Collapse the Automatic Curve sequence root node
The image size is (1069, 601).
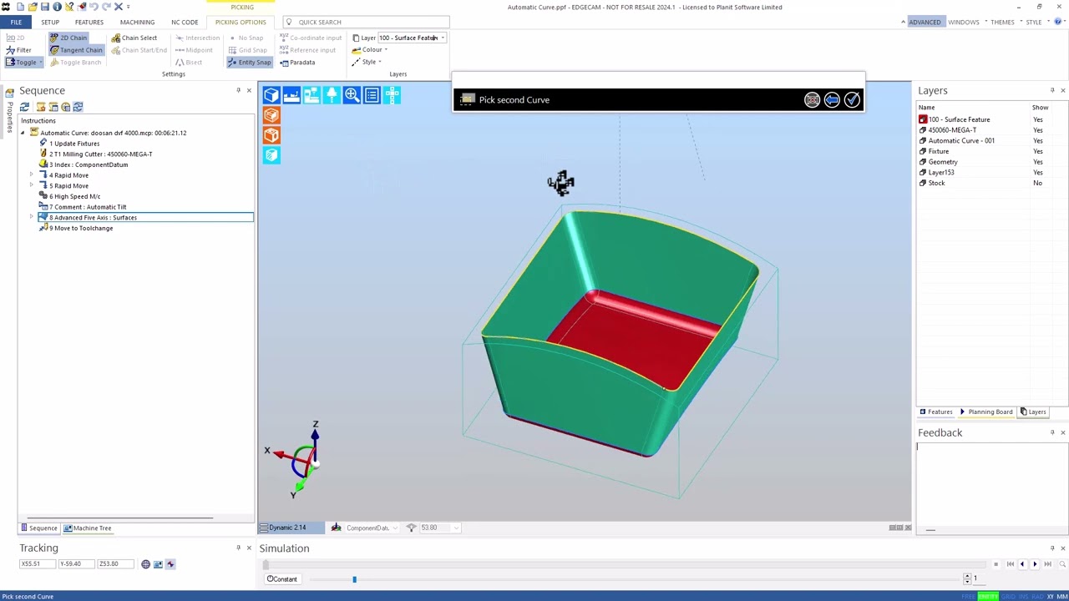click(23, 133)
